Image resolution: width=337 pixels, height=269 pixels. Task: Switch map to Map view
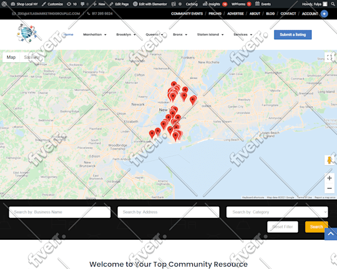pos(11,57)
